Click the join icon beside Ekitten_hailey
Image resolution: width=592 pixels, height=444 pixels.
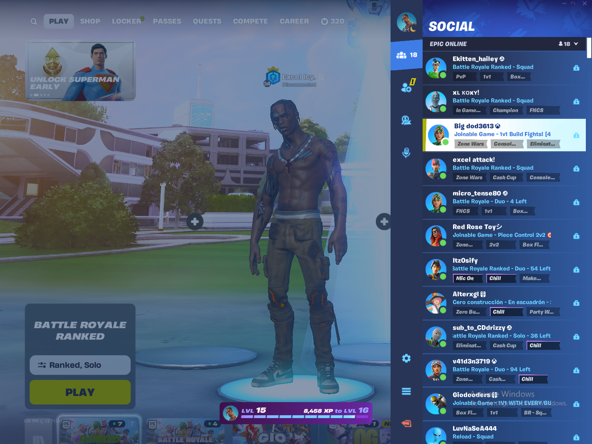(x=576, y=68)
